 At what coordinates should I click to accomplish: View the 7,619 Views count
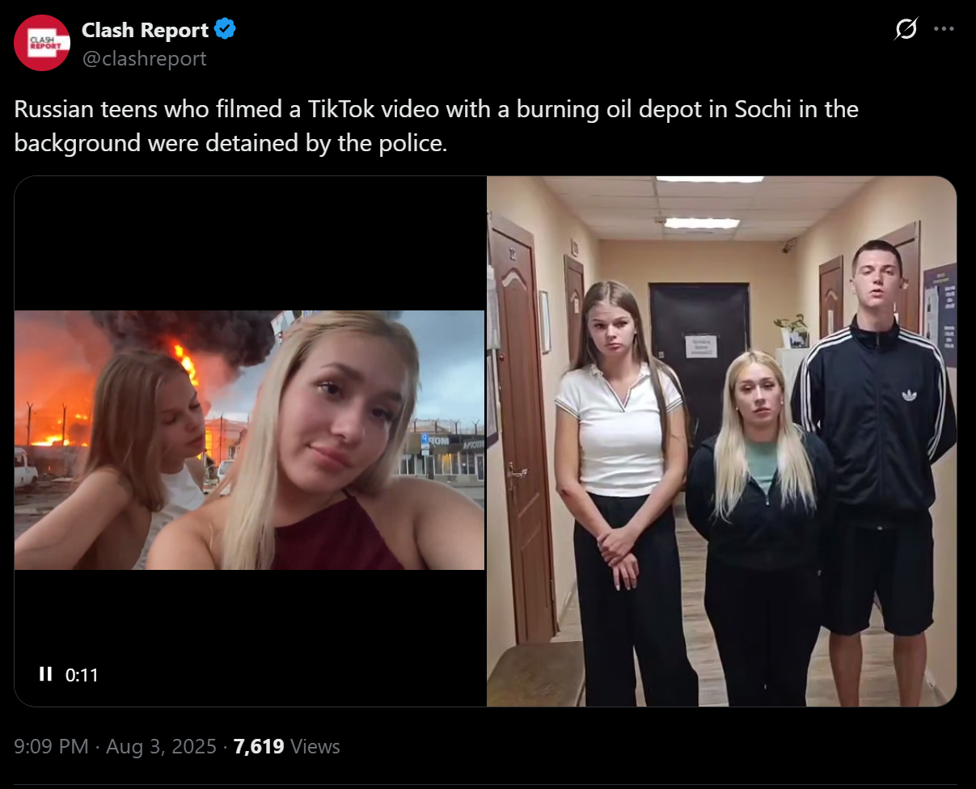(286, 746)
